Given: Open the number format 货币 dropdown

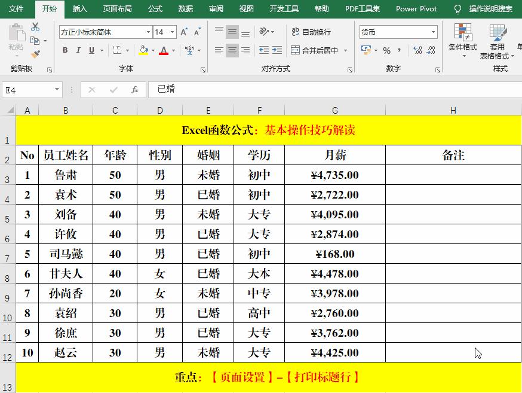Looking at the screenshot, I should (433, 32).
